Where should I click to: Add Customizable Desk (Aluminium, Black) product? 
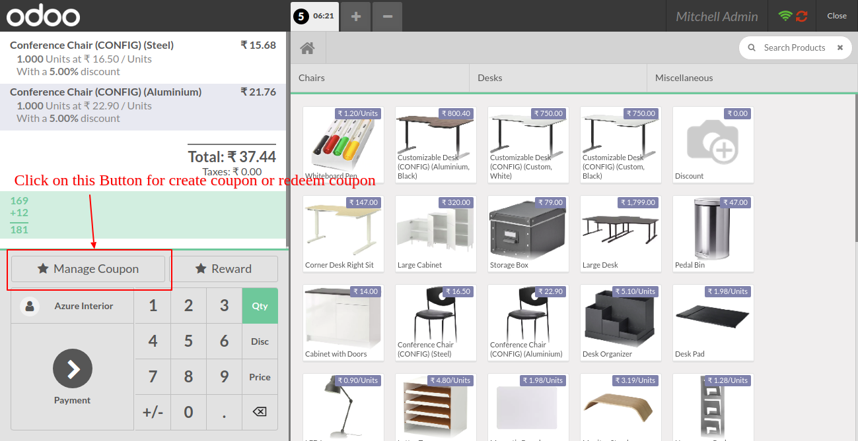click(x=436, y=145)
